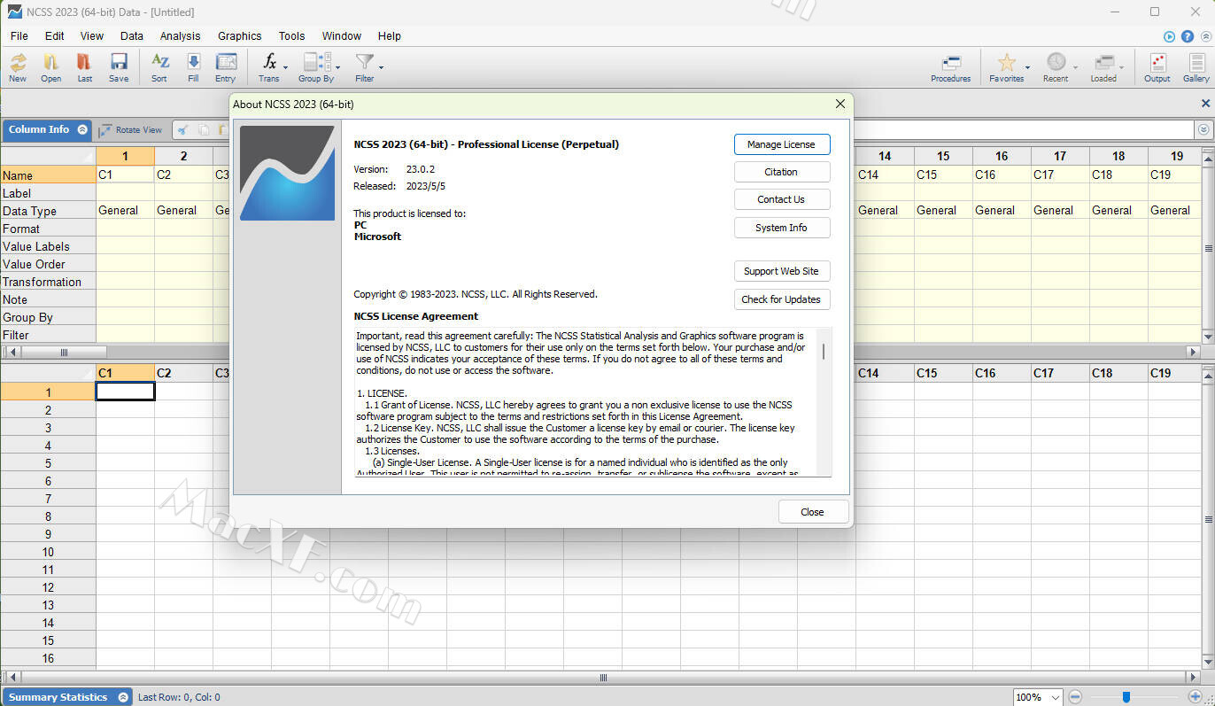Click the Contact Us button

[782, 199]
